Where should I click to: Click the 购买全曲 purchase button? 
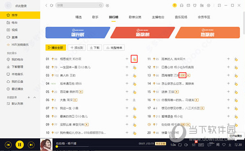(x=160, y=144)
